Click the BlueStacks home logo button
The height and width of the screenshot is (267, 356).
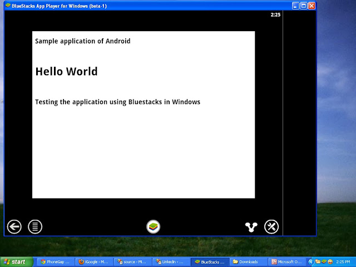click(154, 226)
